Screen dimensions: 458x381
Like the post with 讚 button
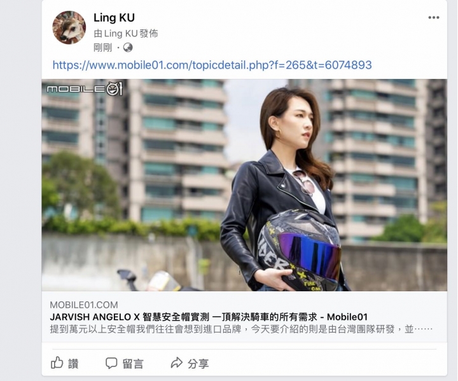pyautogui.click(x=65, y=363)
